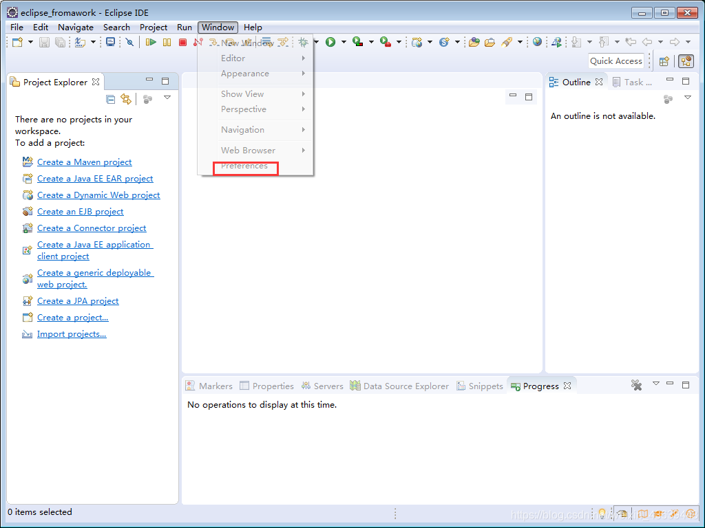Open the File menu
This screenshot has height=528, width=705.
[17, 27]
